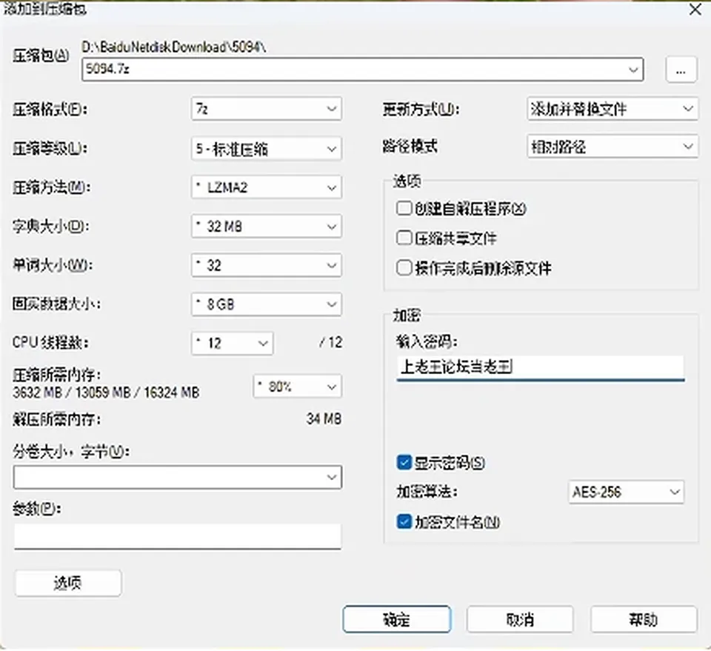Viewport: 711px width, 651px height.
Task: Open the 压缩方法 LZMA2 dropdown
Action: [x=266, y=187]
